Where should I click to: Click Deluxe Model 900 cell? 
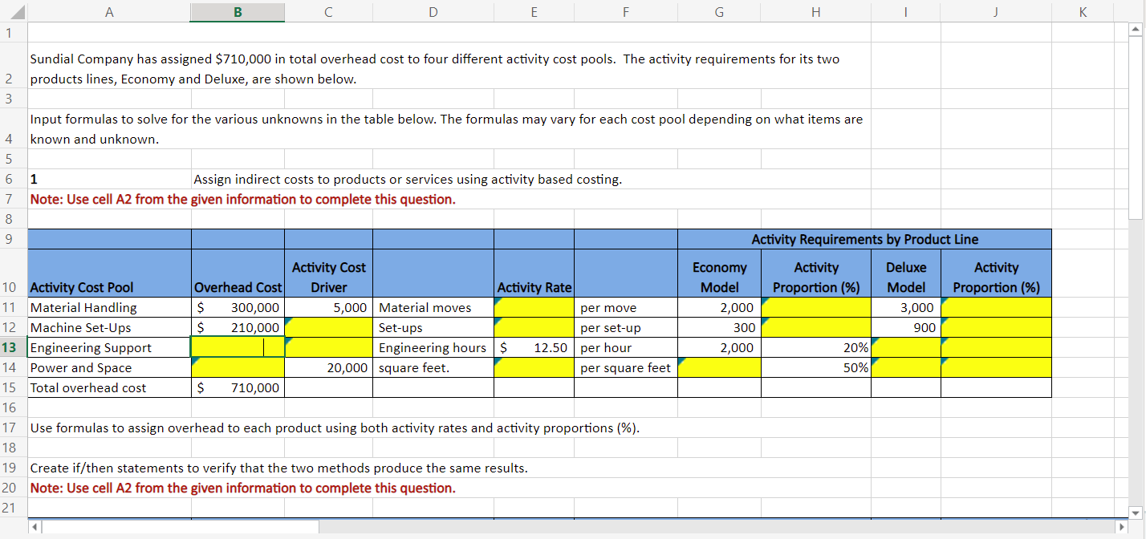point(906,327)
